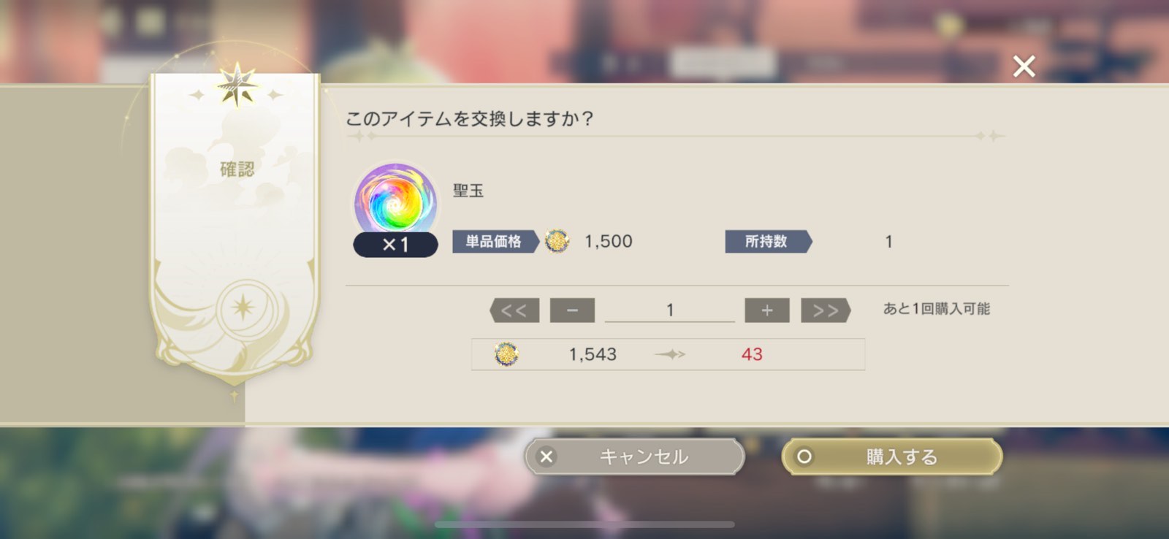This screenshot has height=539, width=1169.
Task: Set quantity to maximum with >> button
Action: click(x=826, y=310)
